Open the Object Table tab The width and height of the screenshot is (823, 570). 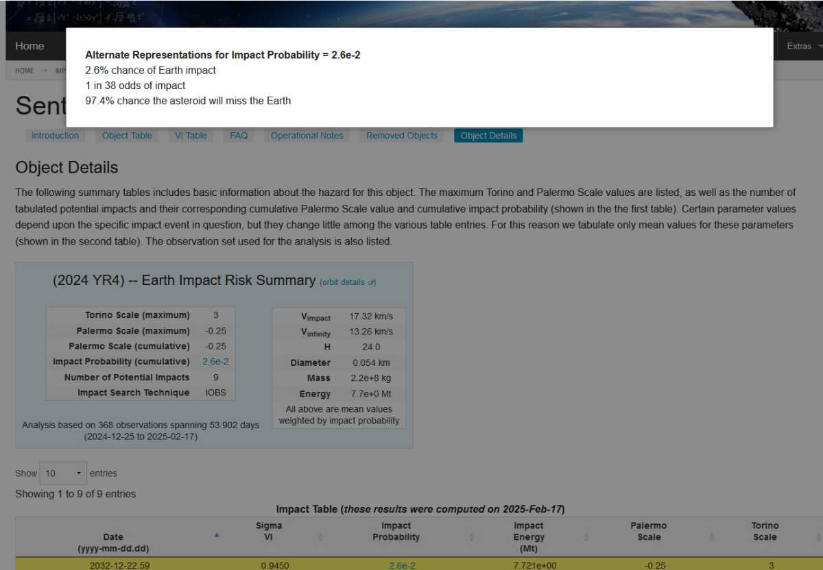(x=127, y=136)
